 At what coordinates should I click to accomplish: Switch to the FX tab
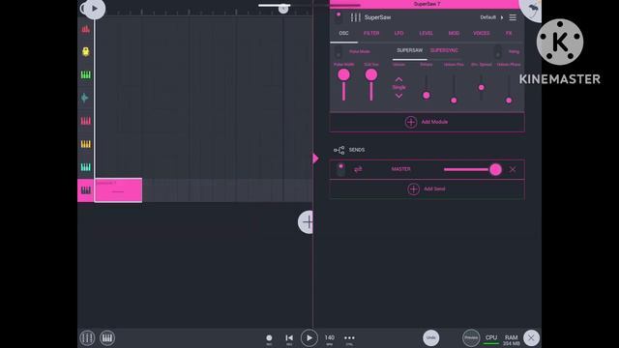pyautogui.click(x=509, y=33)
